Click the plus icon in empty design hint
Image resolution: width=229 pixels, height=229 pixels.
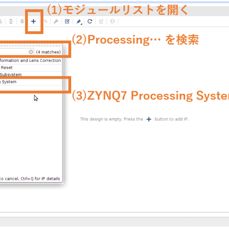[149, 119]
